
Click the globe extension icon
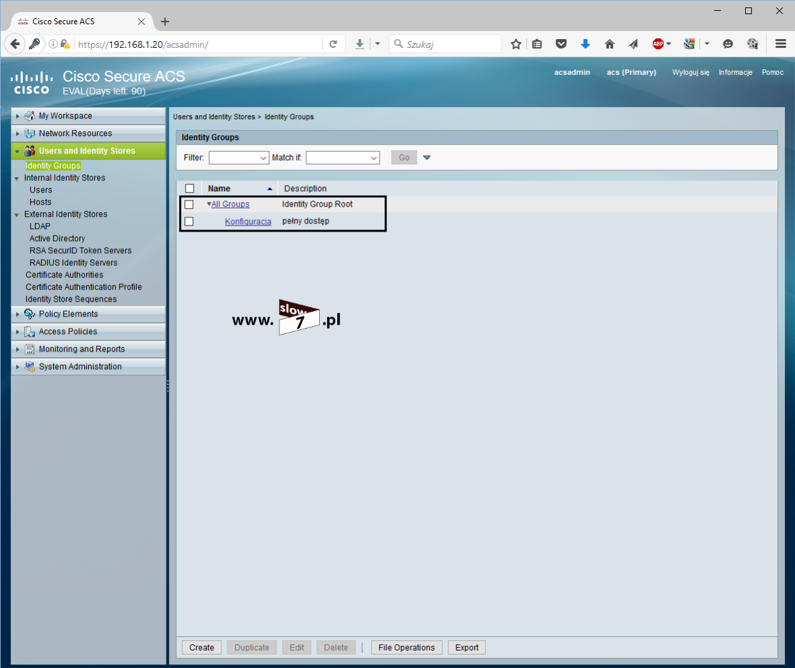pos(753,44)
